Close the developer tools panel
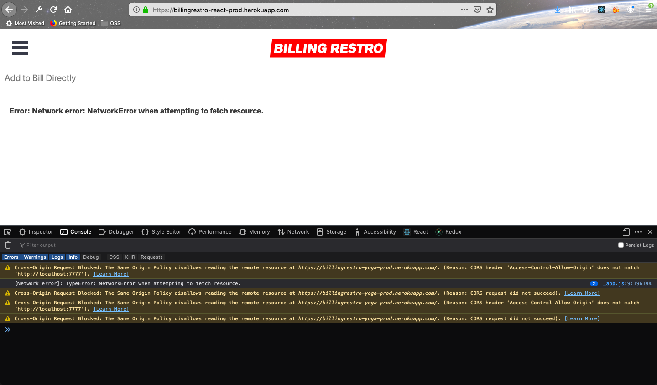657x385 pixels. 650,232
